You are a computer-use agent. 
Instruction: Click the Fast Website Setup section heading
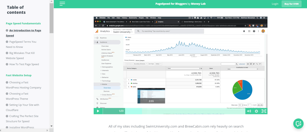(19, 75)
